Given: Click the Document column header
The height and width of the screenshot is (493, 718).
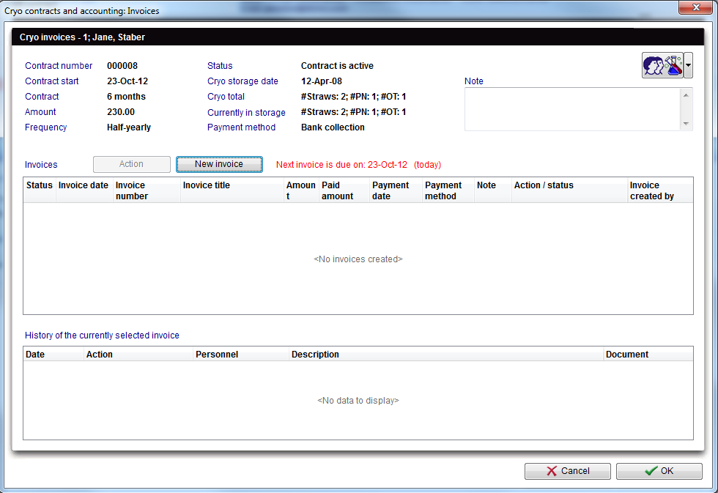Looking at the screenshot, I should [648, 355].
